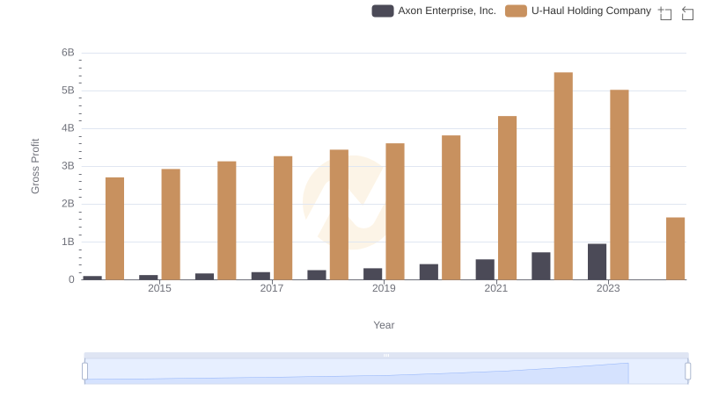This screenshot has height=405, width=704.
Task: Toggle Axon Enterprise, Inc. legend series
Action: pos(434,11)
